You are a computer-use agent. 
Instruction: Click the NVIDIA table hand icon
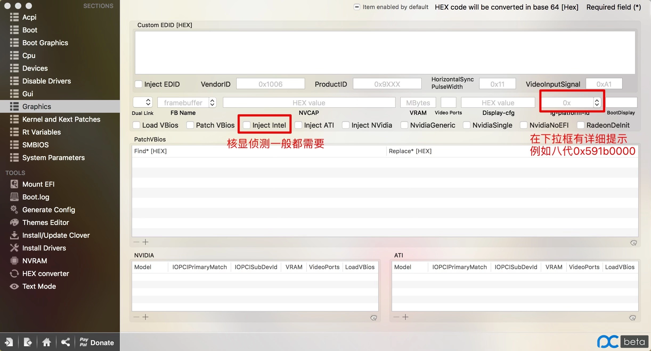[374, 317]
